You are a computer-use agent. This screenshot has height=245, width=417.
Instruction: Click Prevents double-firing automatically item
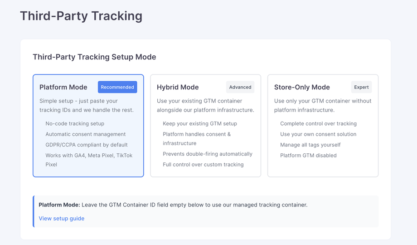tap(208, 154)
